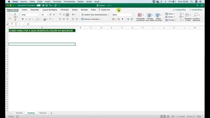Image resolution: width=210 pixels, height=118 pixels.
Task: Switch to the Planilha1 sheet tab
Action: coord(19,113)
